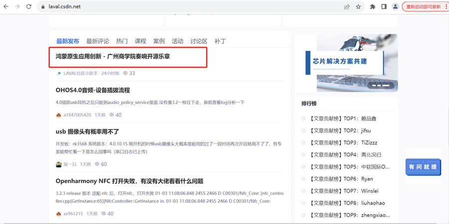Click the 重新启动即可更新 button
Viewport: 449px width, 224px height.
click(x=423, y=7)
